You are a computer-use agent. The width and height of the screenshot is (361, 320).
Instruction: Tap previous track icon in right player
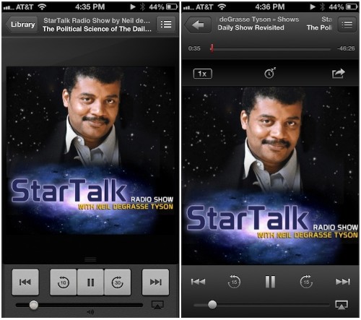coord(198,282)
